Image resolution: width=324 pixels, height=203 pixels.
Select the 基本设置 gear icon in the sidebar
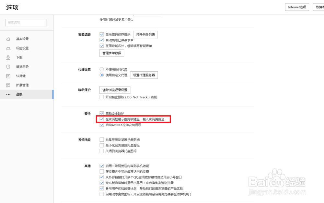[8, 39]
